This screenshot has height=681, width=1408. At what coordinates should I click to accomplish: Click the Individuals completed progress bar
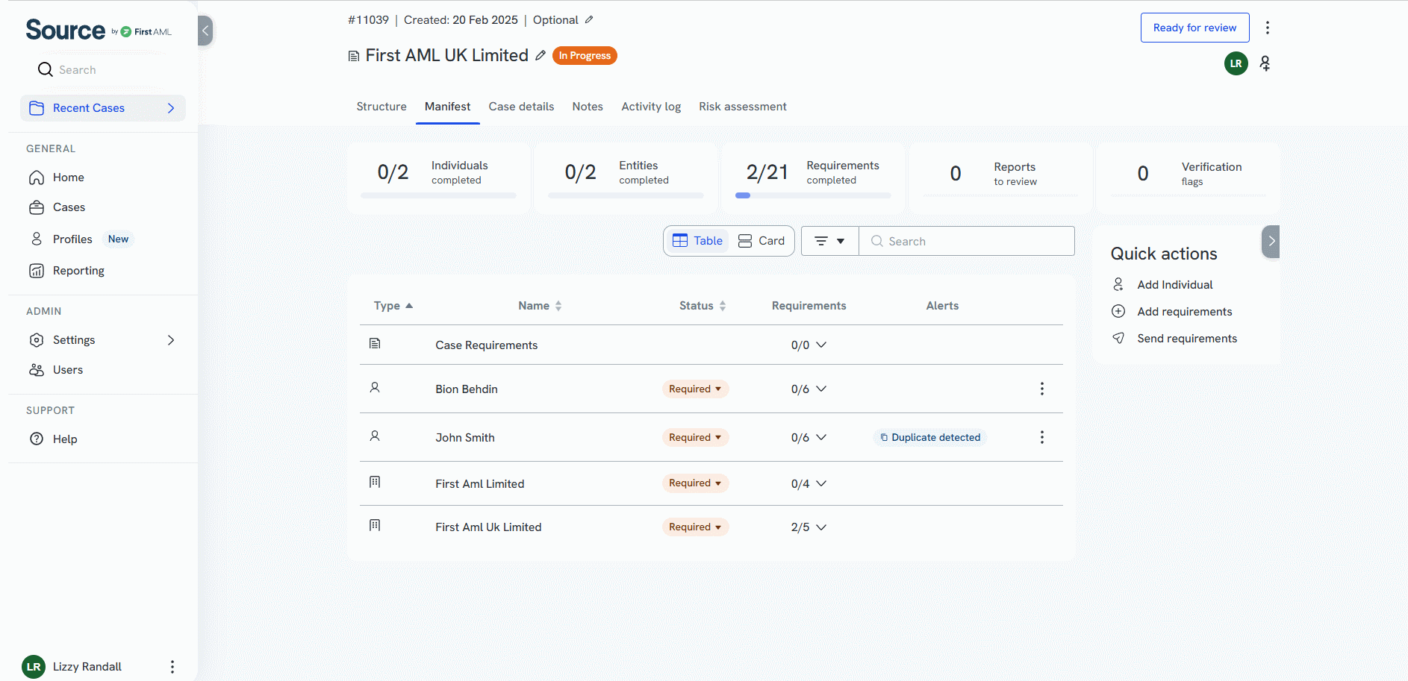(438, 195)
